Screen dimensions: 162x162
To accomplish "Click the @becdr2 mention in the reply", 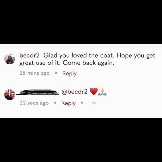I will pos(75,92).
